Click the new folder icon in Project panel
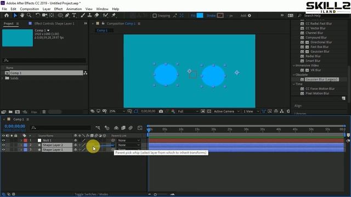351x197 pixels. point(10,112)
